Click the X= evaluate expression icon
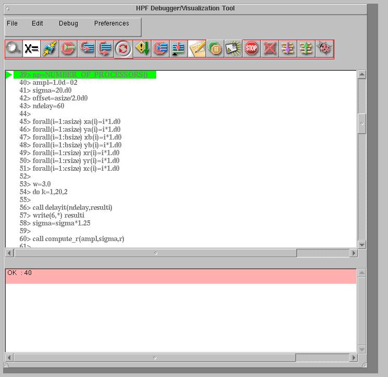The width and height of the screenshot is (388, 377). coord(32,48)
